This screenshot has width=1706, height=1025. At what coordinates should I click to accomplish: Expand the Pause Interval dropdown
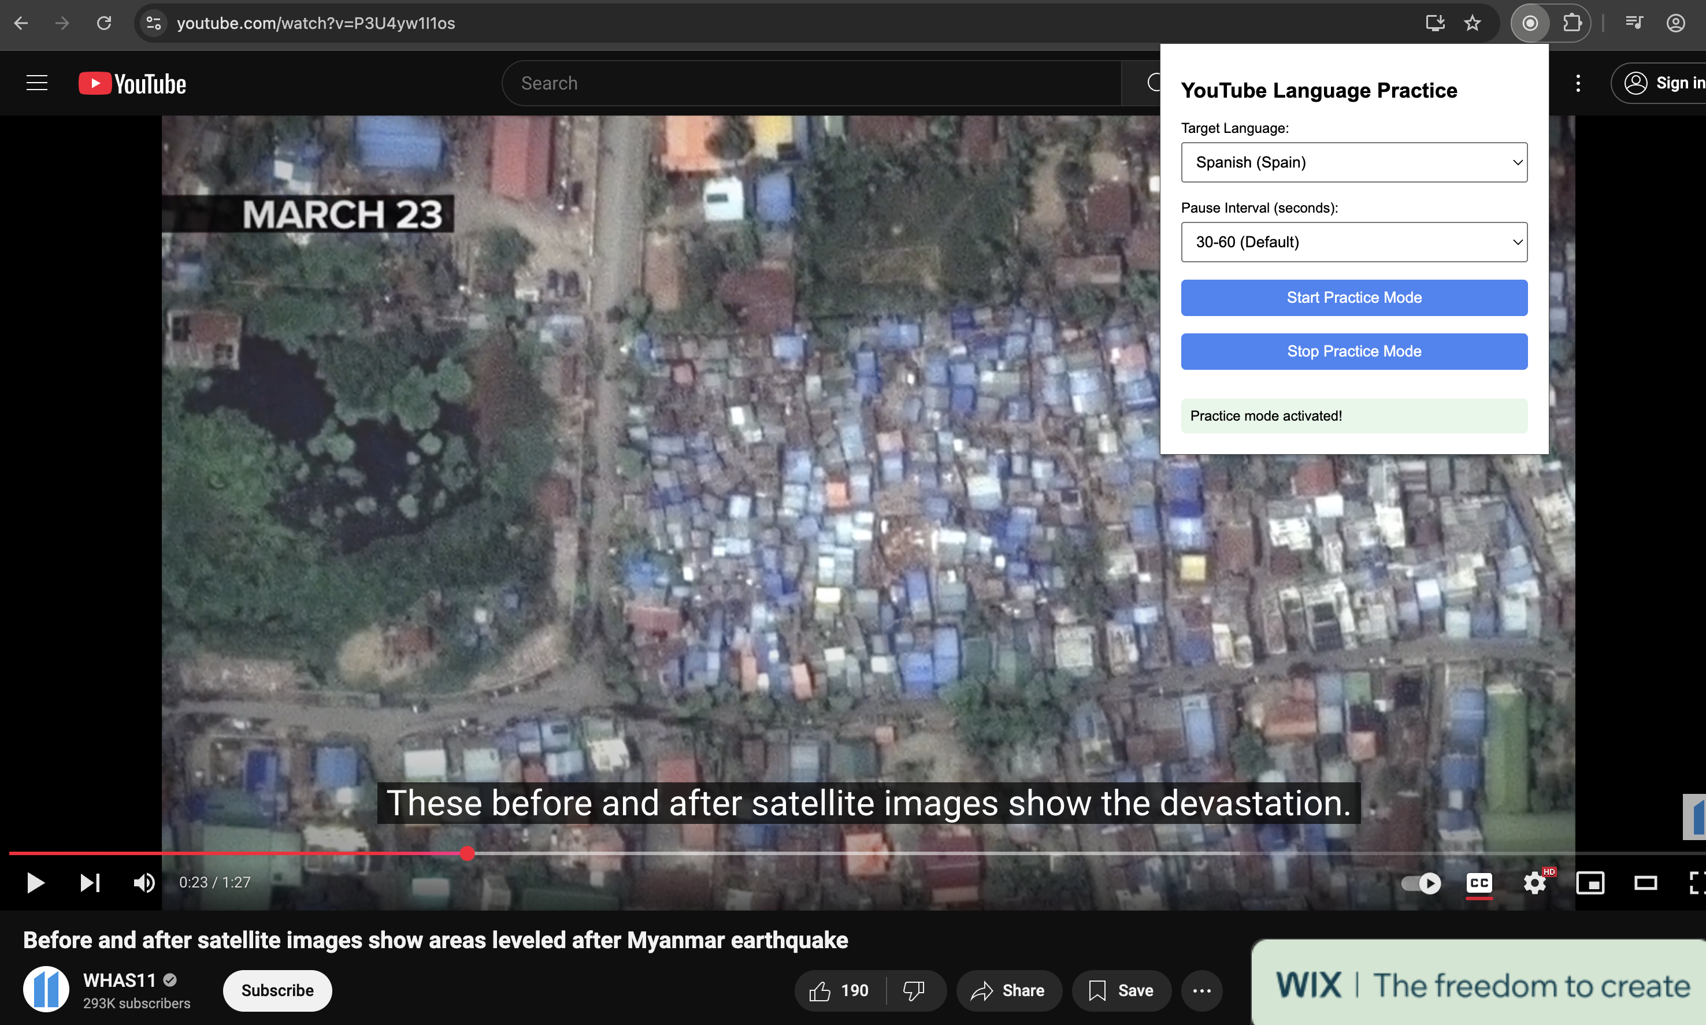1353,242
